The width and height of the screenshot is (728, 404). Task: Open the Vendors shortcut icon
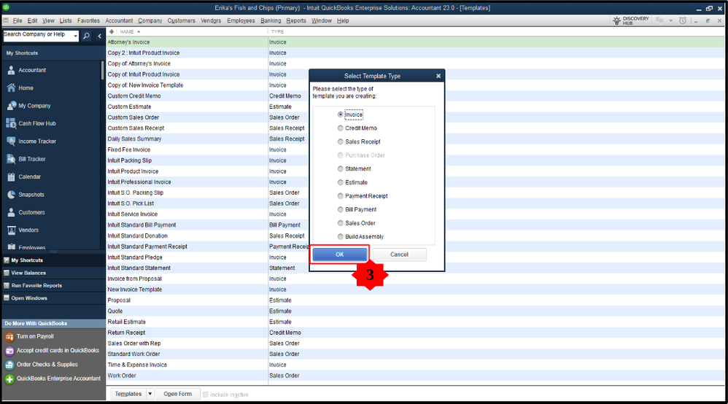tap(11, 230)
